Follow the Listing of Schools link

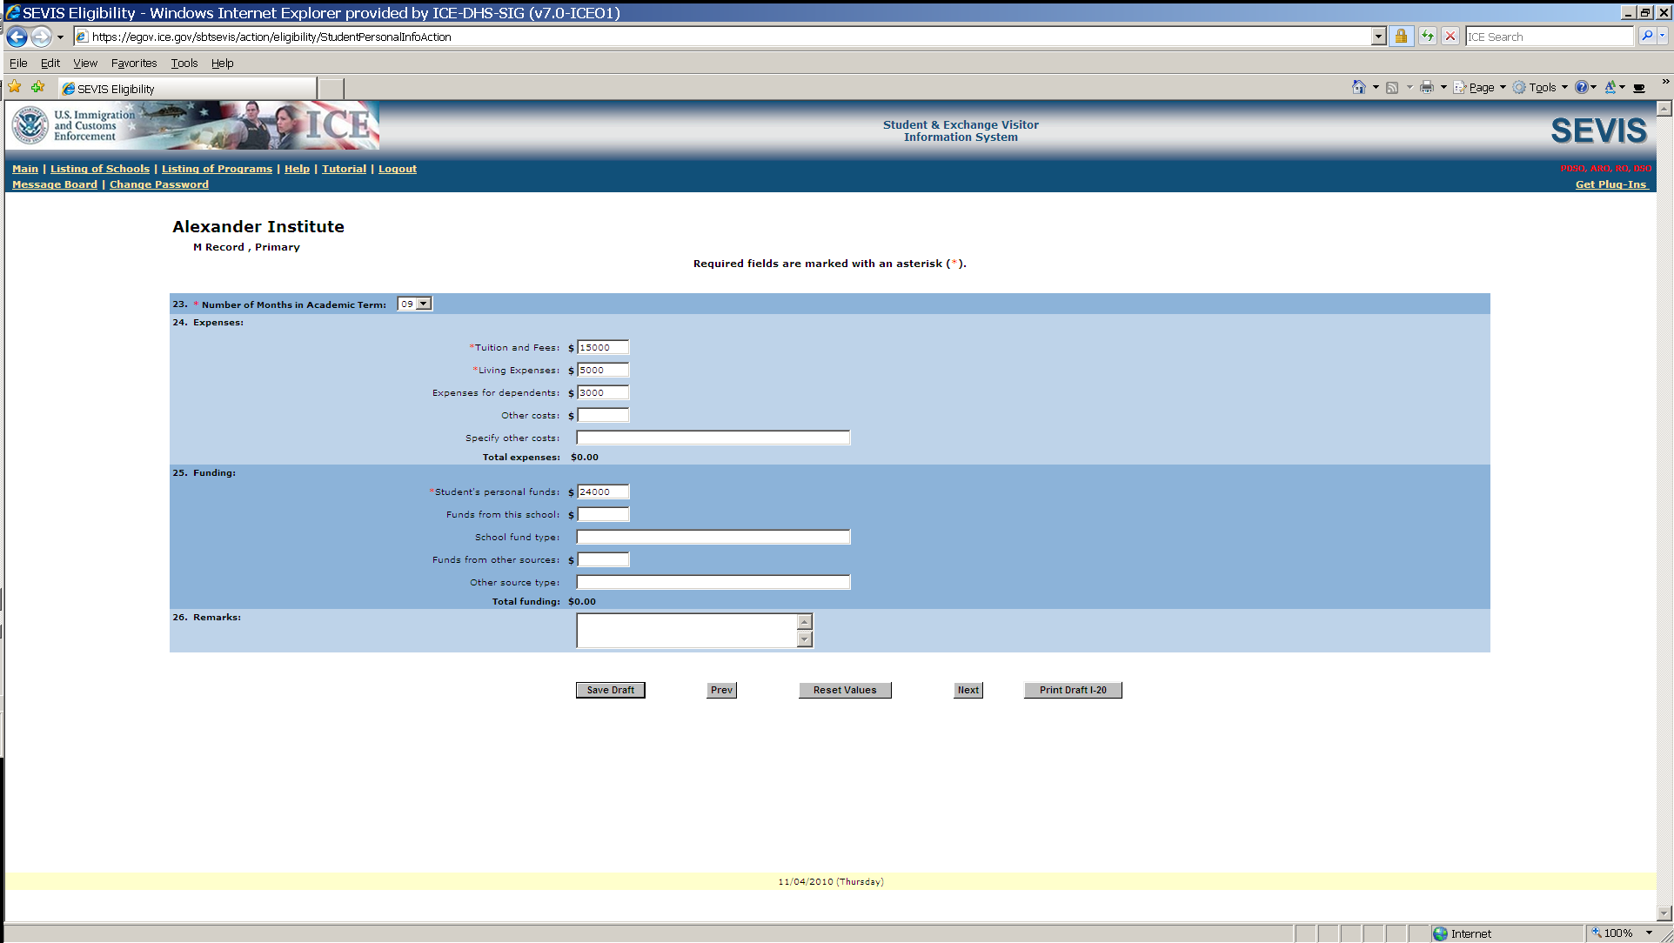click(x=99, y=169)
